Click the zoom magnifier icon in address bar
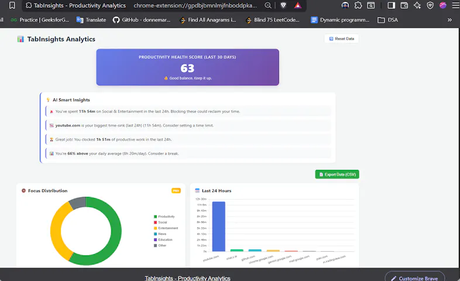 pos(268,5)
